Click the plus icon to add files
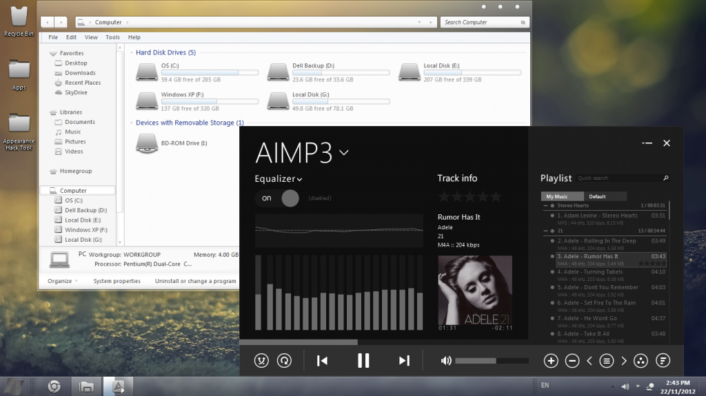Viewport: 706px width, 396px height. click(x=551, y=360)
